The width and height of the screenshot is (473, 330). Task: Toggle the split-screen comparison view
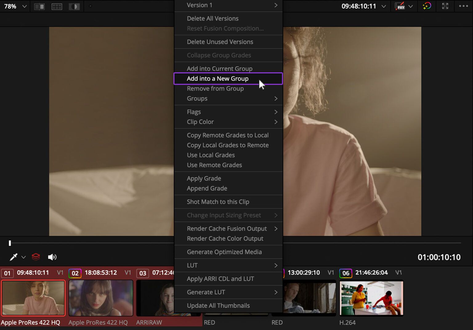(39, 6)
